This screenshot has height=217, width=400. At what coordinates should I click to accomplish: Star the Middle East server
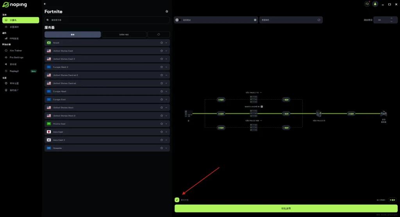pyautogui.click(x=161, y=124)
